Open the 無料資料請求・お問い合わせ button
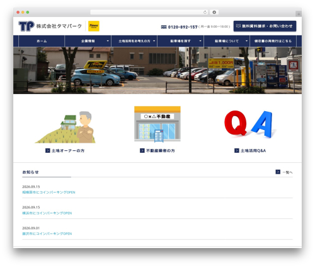Viewport: 315px width, 267px height. pyautogui.click(x=265, y=26)
